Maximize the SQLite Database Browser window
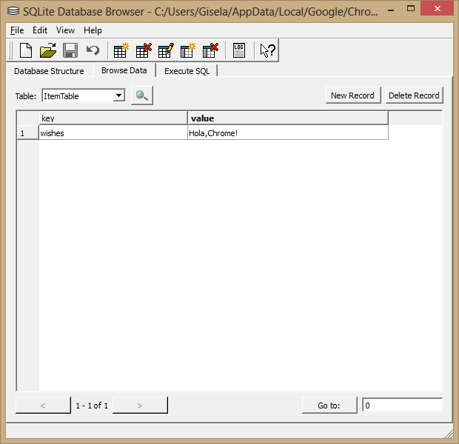 click(x=411, y=9)
